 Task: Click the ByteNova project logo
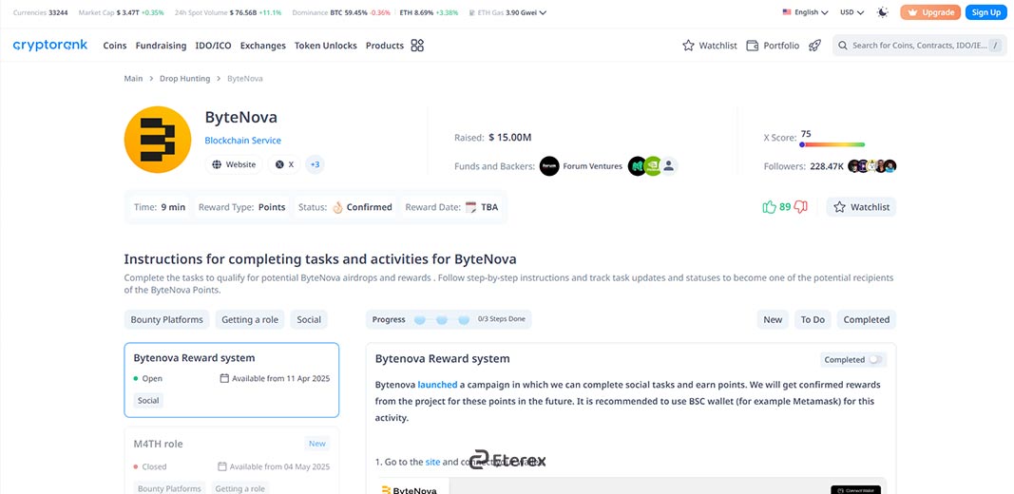pos(158,140)
